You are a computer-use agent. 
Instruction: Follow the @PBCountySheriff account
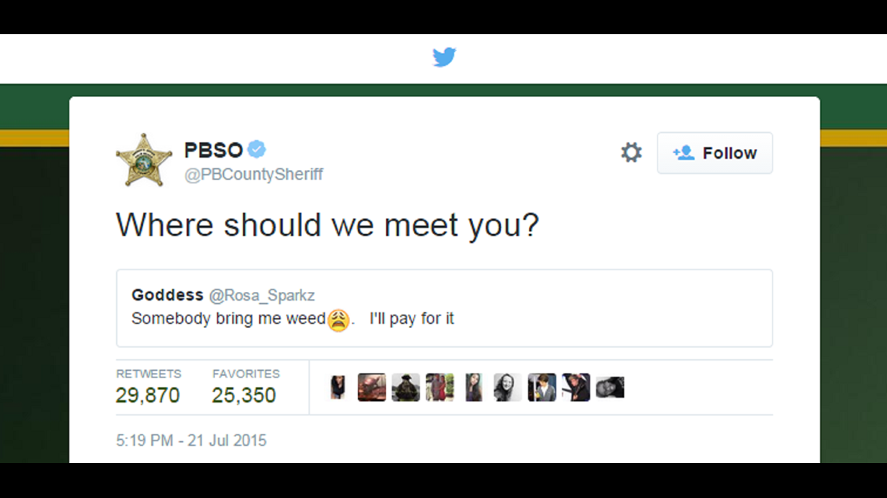click(x=714, y=152)
